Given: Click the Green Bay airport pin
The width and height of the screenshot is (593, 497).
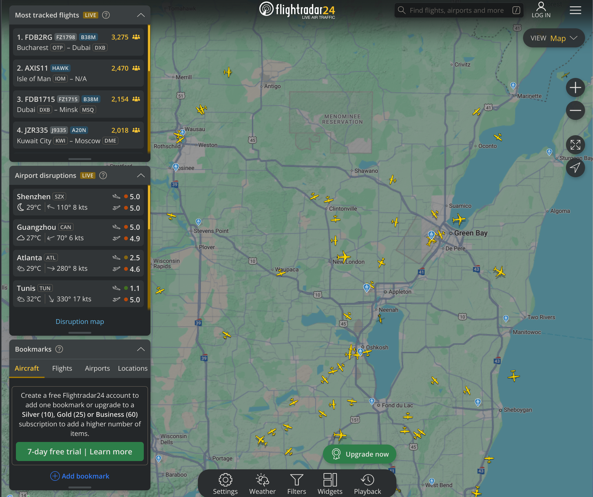Looking at the screenshot, I should coord(431,235).
